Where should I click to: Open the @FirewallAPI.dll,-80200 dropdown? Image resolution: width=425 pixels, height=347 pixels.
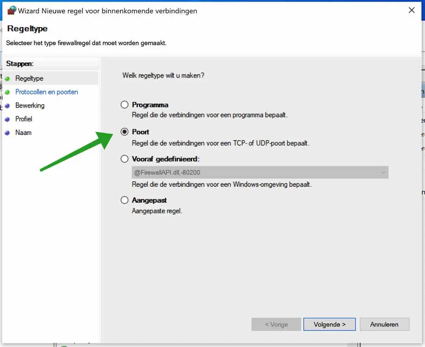point(260,172)
